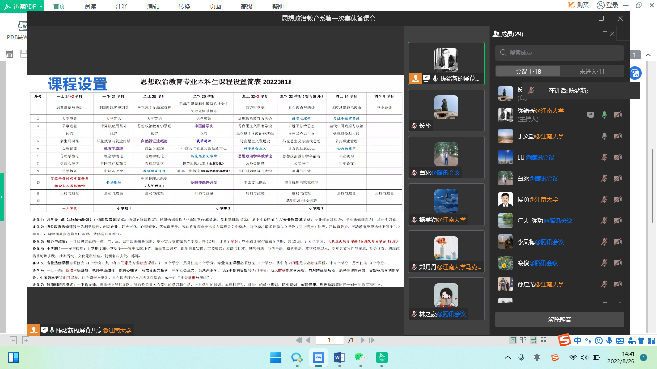Open WeChat from the taskbar
Screen dimensions: 657x369
click(359, 357)
